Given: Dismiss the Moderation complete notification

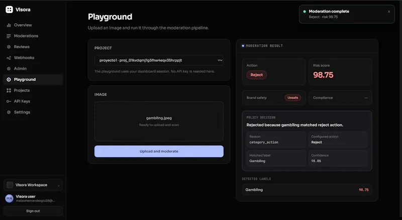Looking at the screenshot, I should 389,12.
